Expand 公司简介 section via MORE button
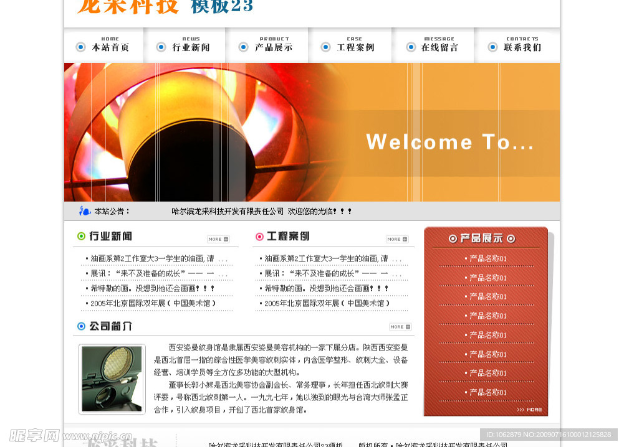The image size is (624, 447). (400, 327)
